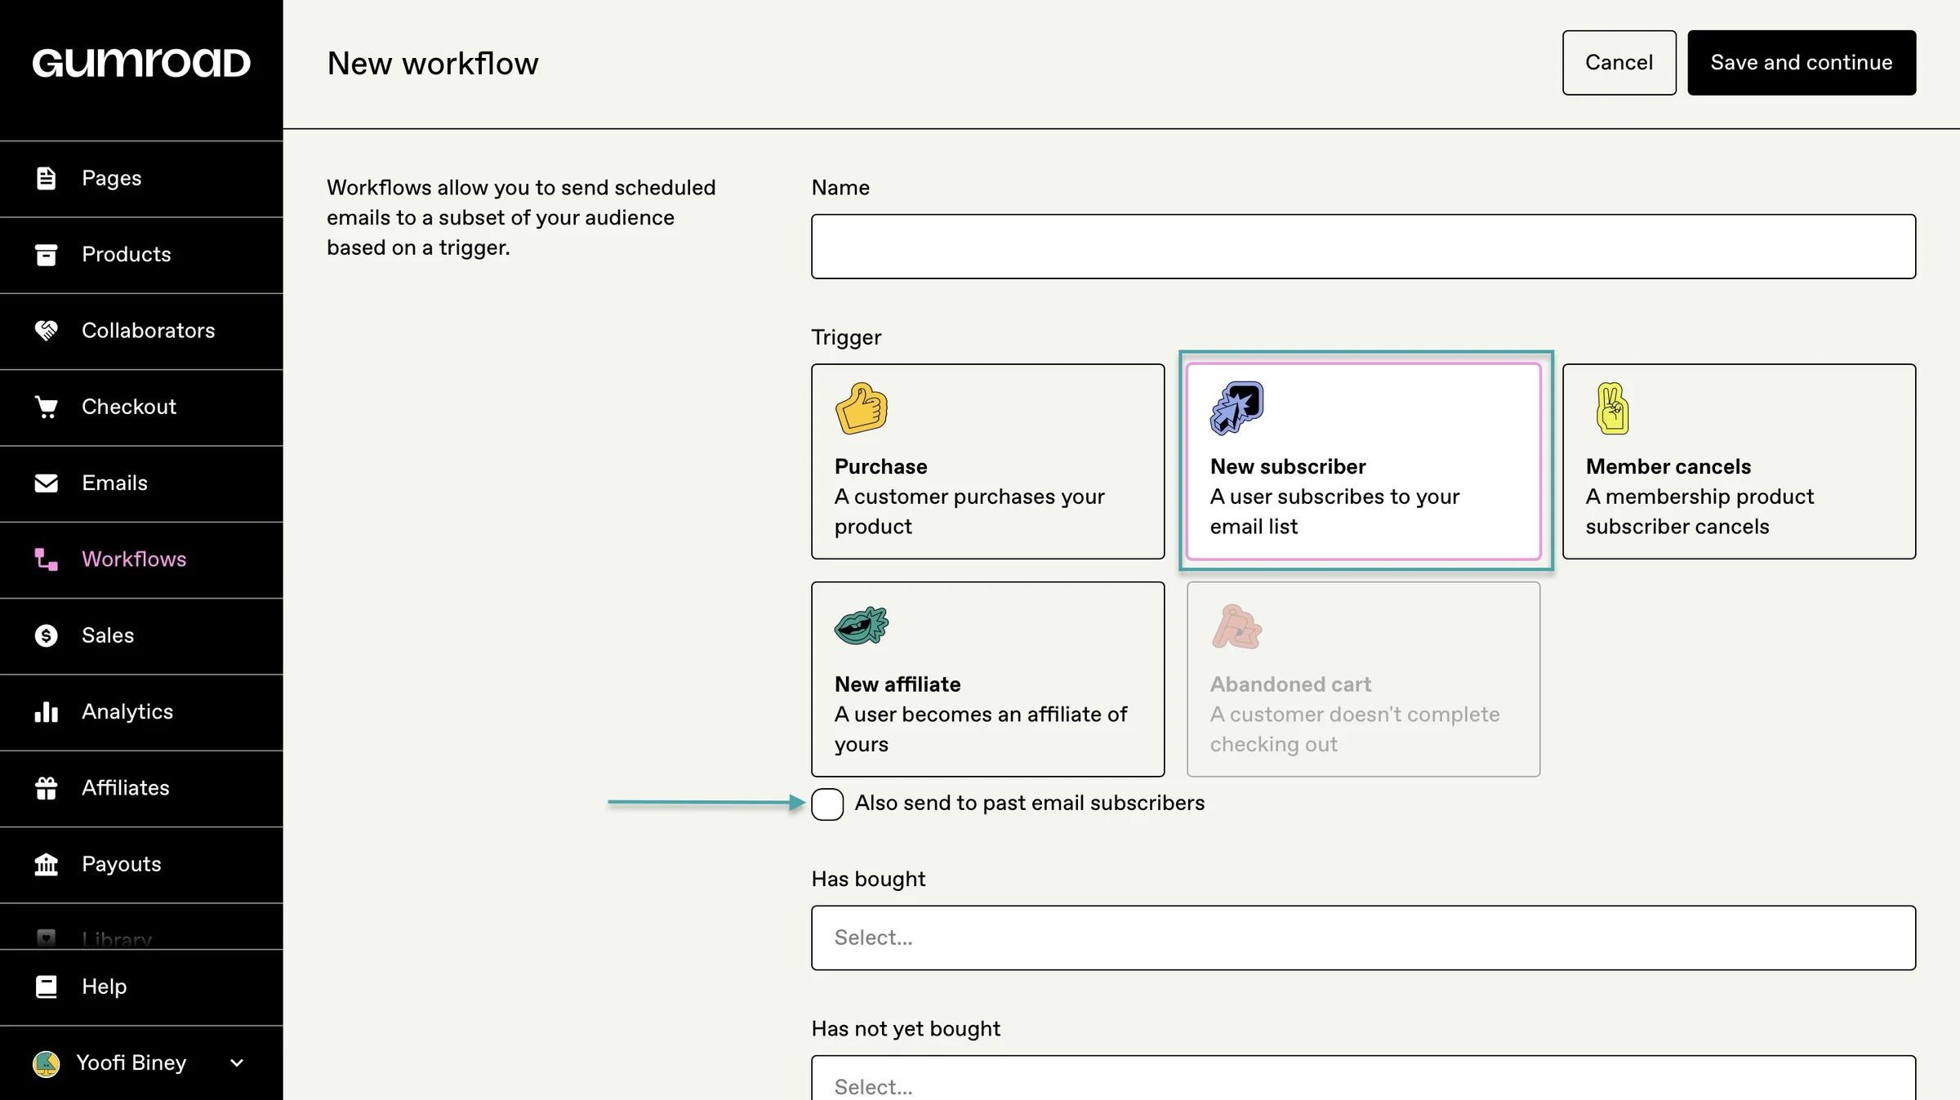The height and width of the screenshot is (1100, 1960).
Task: Navigate to Payouts in sidebar
Action: click(x=141, y=864)
